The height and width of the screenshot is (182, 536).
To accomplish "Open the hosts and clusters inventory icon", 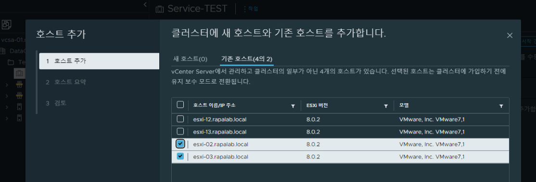I will (6, 24).
